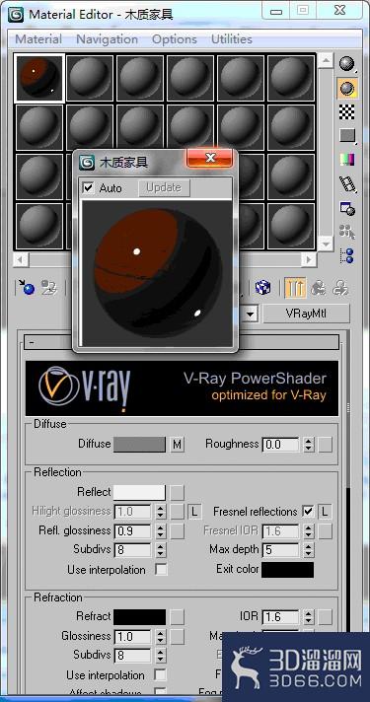Click the Roughness spinner arrows
Screen dimensions: 370x702
point(308,445)
